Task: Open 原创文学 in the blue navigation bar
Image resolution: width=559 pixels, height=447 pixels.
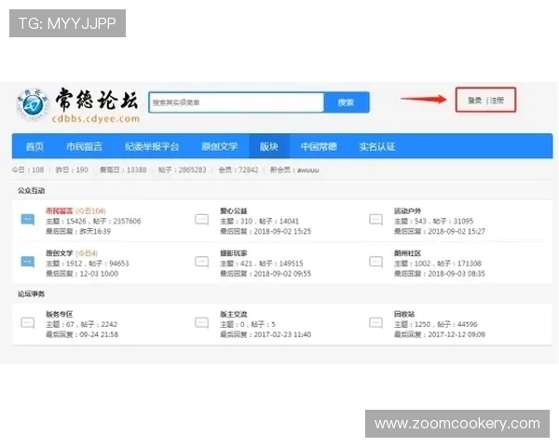Action: point(219,146)
